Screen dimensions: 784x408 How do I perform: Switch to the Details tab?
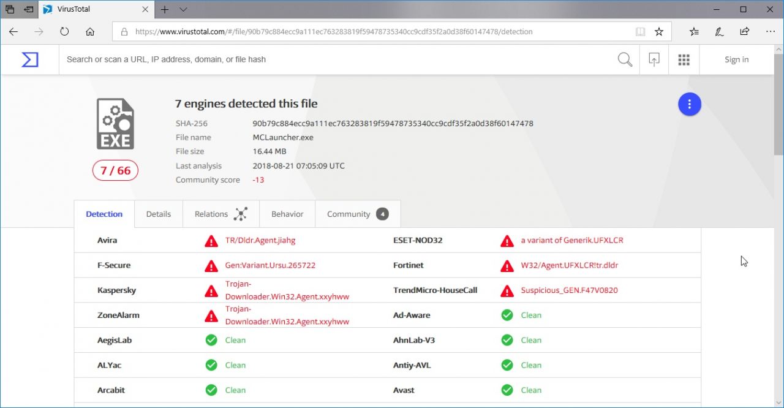pos(158,214)
